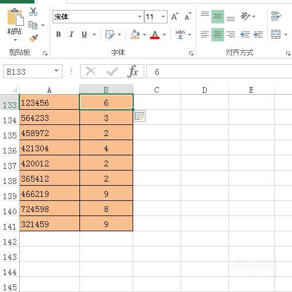Click the increase indent icon
The image size is (292, 292).
(x=258, y=34)
